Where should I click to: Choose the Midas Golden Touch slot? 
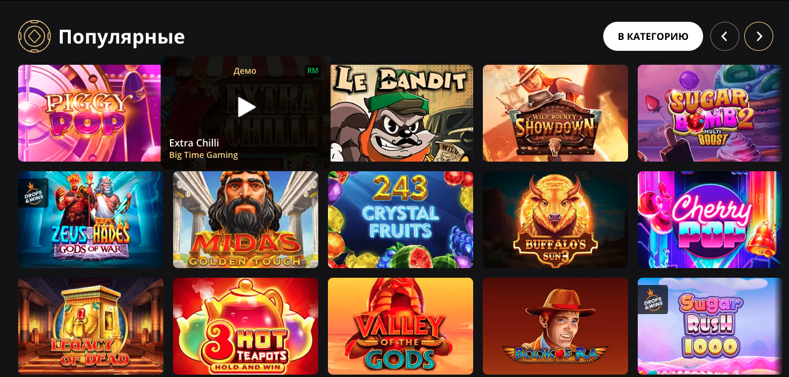click(246, 220)
